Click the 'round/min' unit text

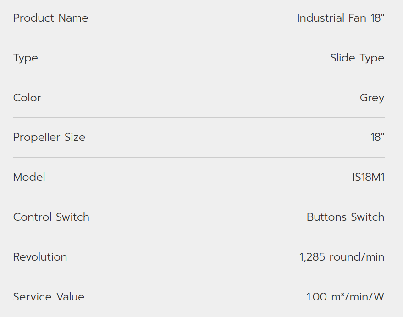(357, 257)
